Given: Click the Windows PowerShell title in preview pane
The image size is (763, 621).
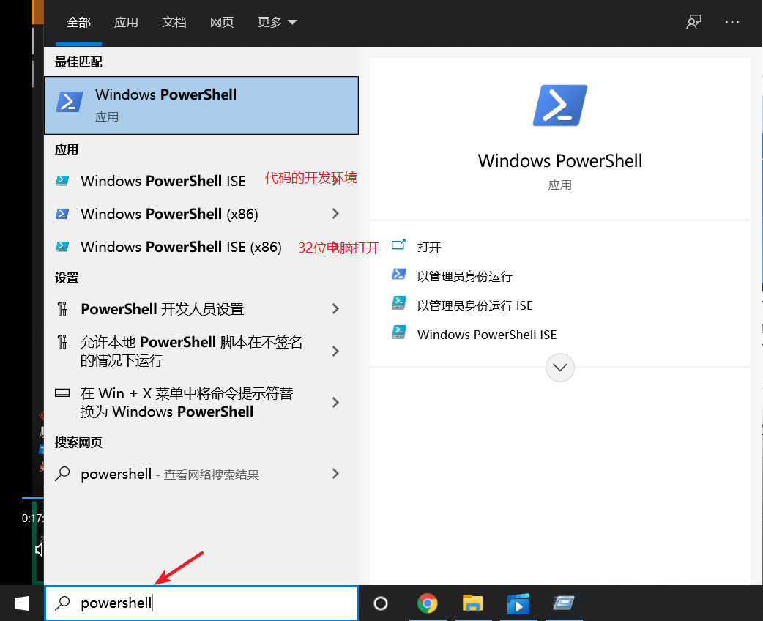Looking at the screenshot, I should click(x=560, y=160).
